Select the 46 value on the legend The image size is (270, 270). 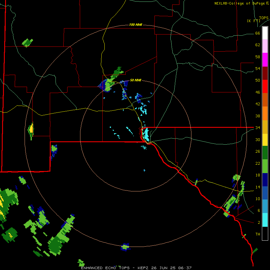pos(258,92)
